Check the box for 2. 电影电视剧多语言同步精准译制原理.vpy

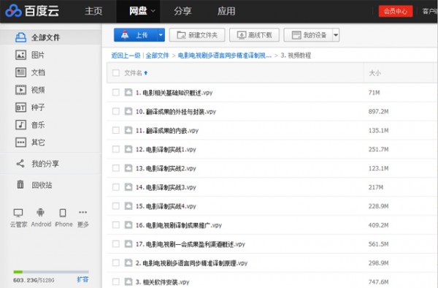click(x=115, y=263)
